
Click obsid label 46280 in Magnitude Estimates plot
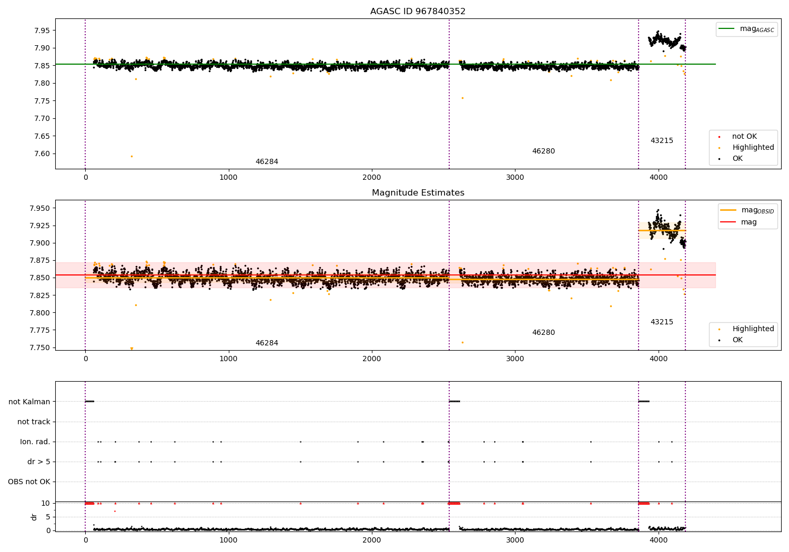543,333
